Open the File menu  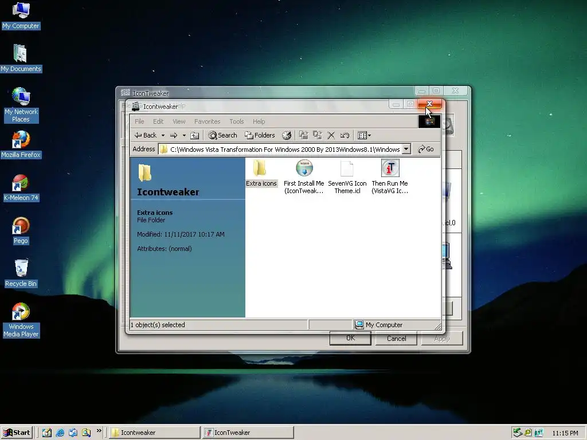(139, 121)
